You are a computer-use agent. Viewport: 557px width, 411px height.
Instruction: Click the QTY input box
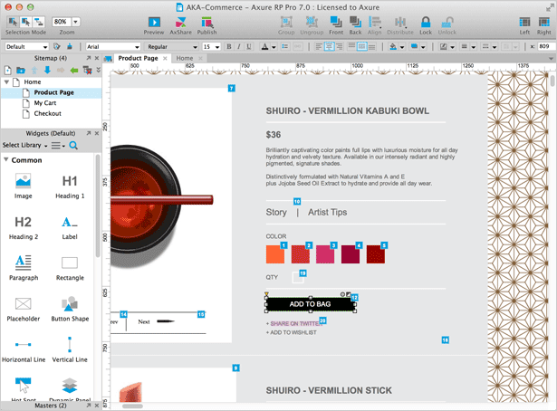tap(298, 277)
